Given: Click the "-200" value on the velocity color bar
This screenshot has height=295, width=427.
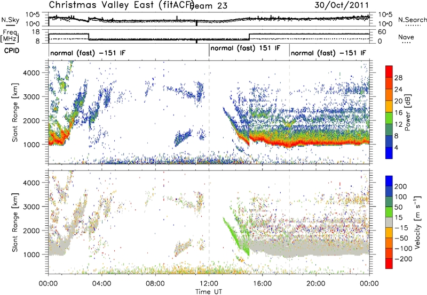Looking at the screenshot, I should point(404,259).
